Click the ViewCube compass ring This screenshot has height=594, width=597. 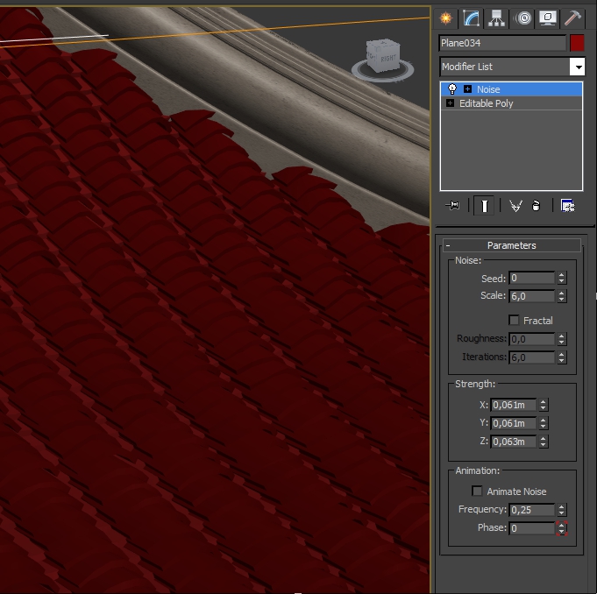[x=382, y=76]
